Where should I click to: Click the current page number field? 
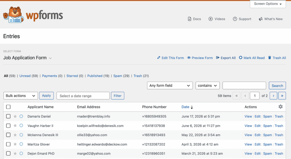click(x=255, y=96)
